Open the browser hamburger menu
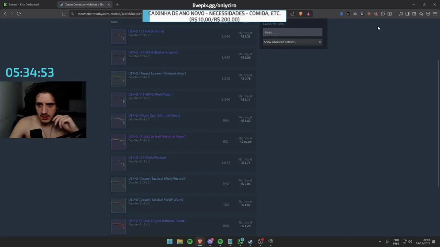The width and height of the screenshot is (440, 247). tap(435, 14)
